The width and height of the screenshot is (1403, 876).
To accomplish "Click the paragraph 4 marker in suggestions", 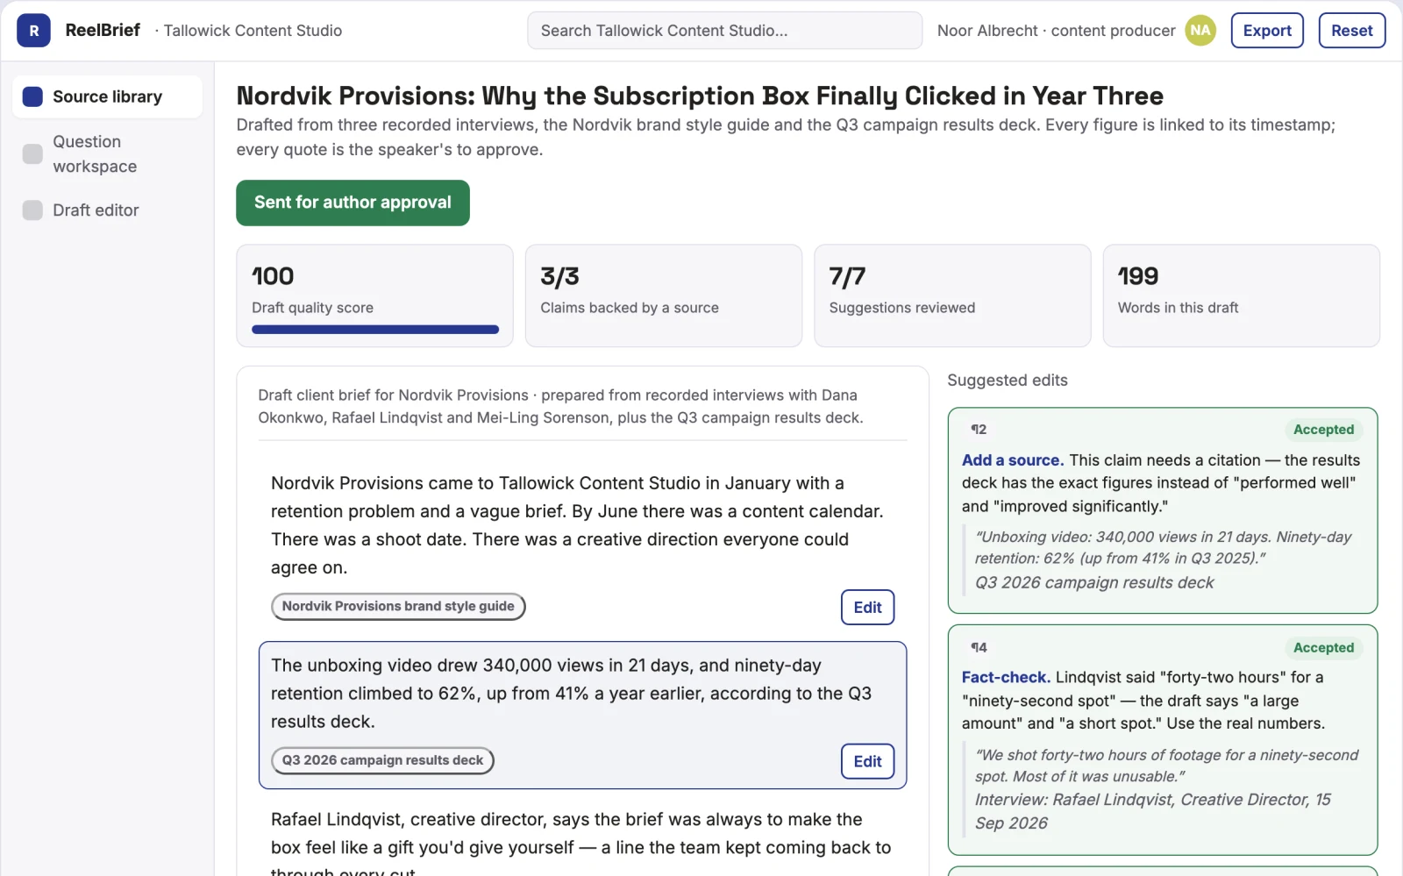I will tap(979, 648).
